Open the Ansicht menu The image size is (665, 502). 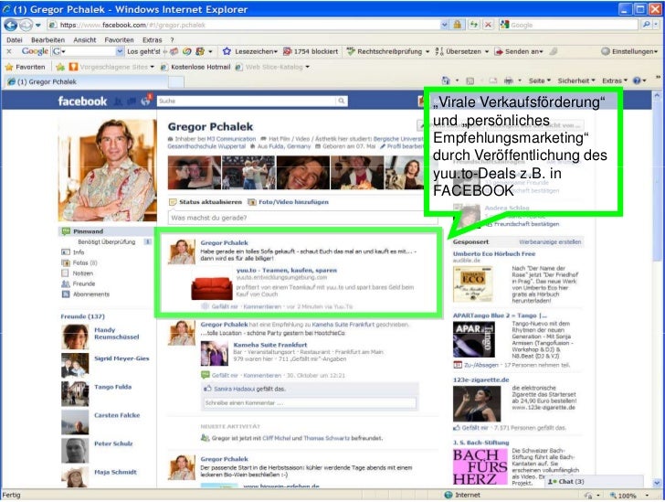coord(85,40)
